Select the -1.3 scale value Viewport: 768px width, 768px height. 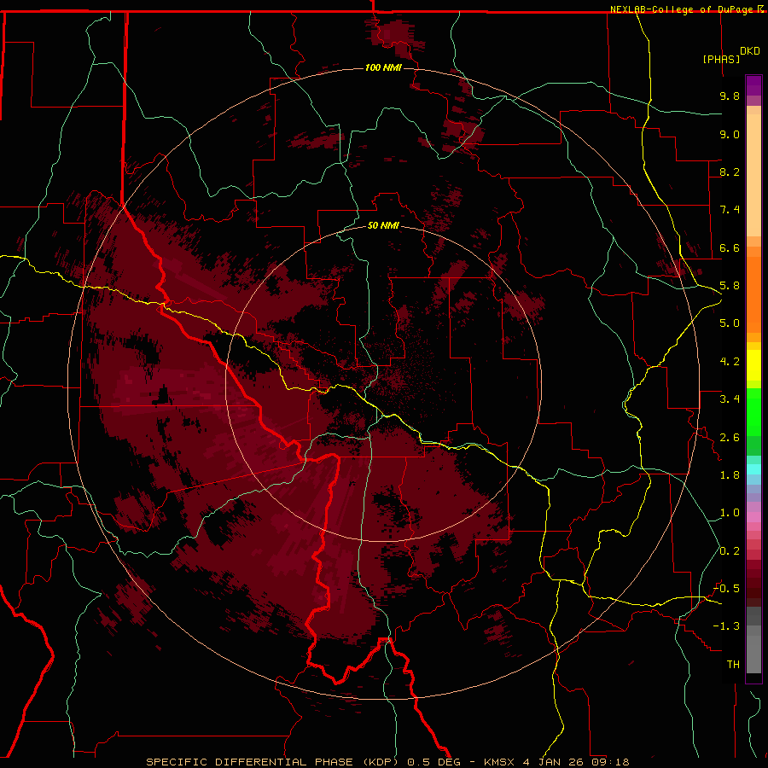tap(726, 626)
